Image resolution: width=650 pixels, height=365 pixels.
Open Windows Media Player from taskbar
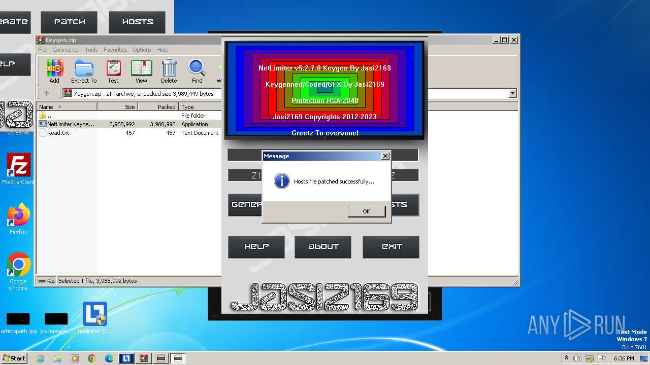point(75,358)
